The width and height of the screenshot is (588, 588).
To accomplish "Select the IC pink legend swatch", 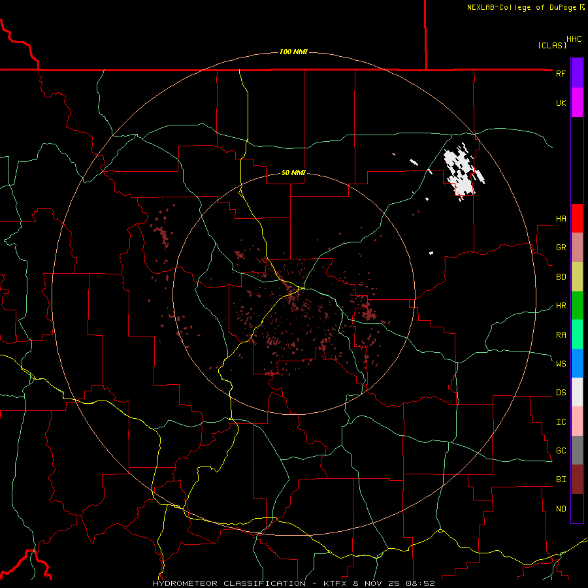I will point(577,421).
